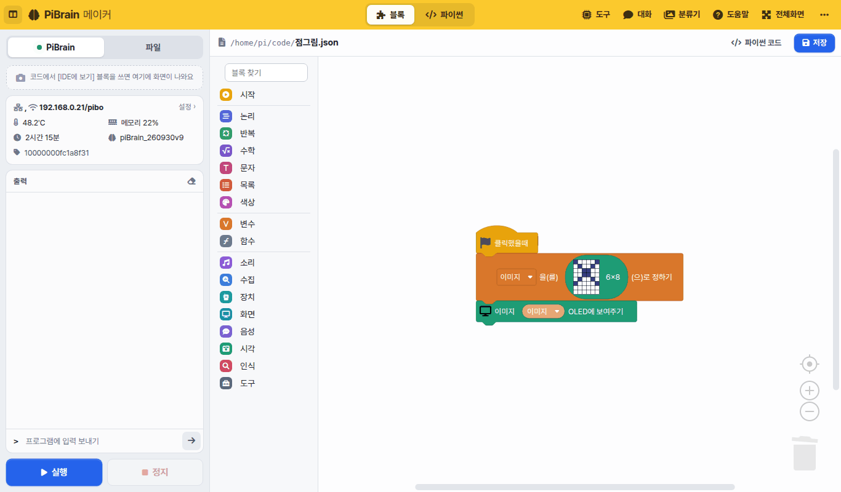Click the workspace center crosshair icon

810,364
